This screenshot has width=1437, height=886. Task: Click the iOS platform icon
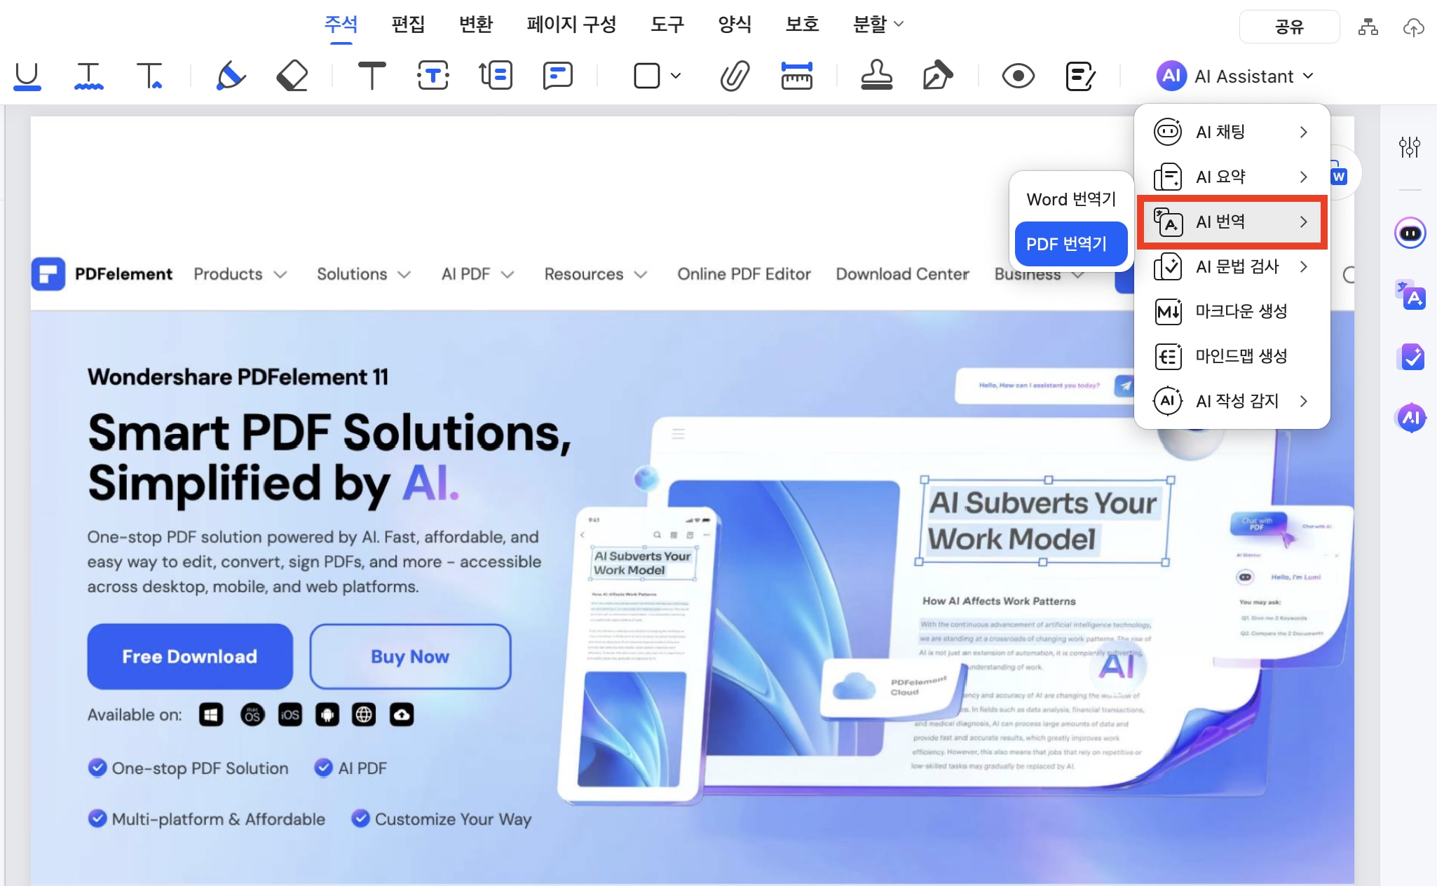click(x=290, y=715)
